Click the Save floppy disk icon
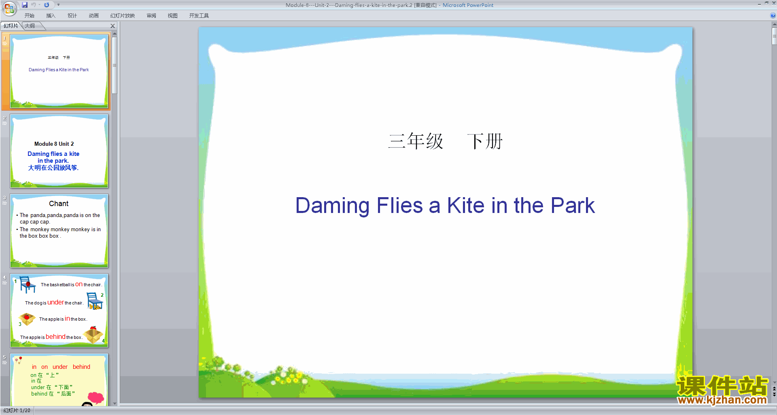Viewport: 777px width, 415px height. pos(25,5)
